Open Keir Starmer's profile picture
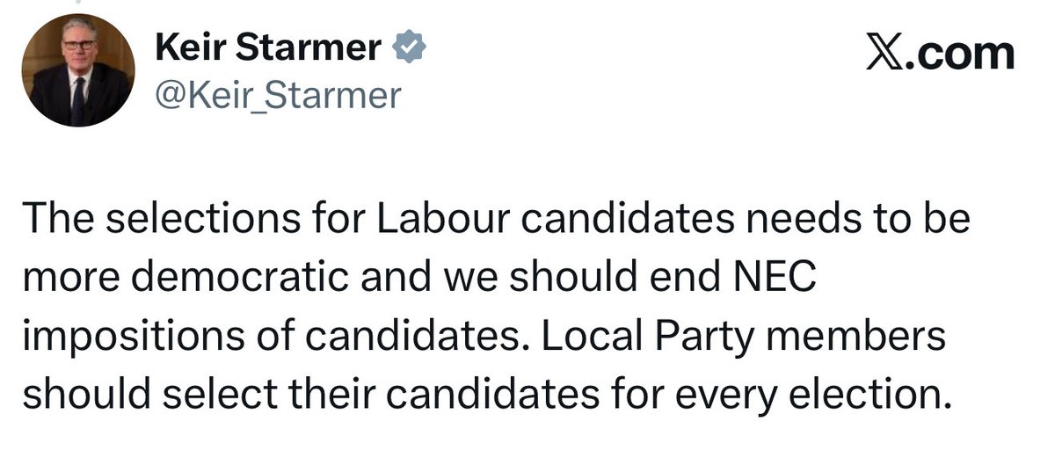 point(78,70)
